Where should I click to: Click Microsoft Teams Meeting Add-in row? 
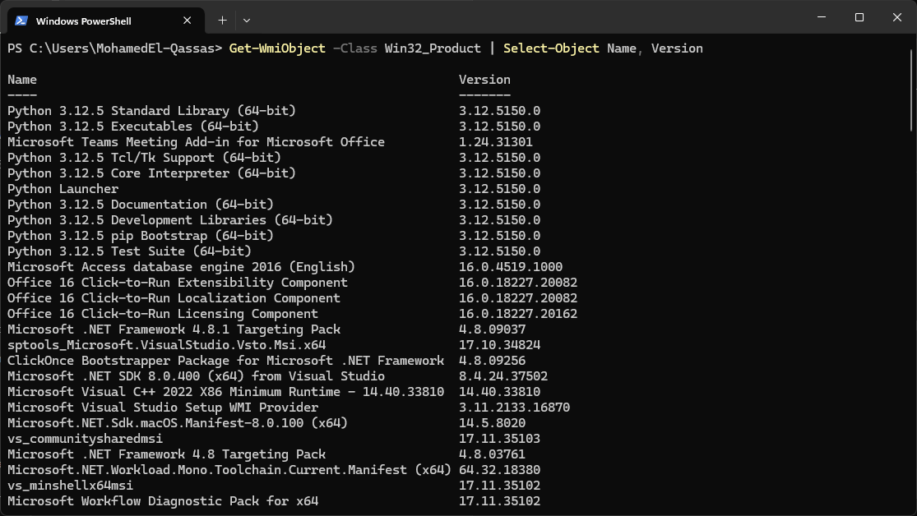[196, 142]
